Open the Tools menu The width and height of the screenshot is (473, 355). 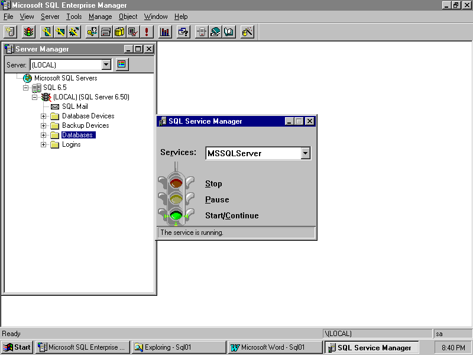[74, 17]
